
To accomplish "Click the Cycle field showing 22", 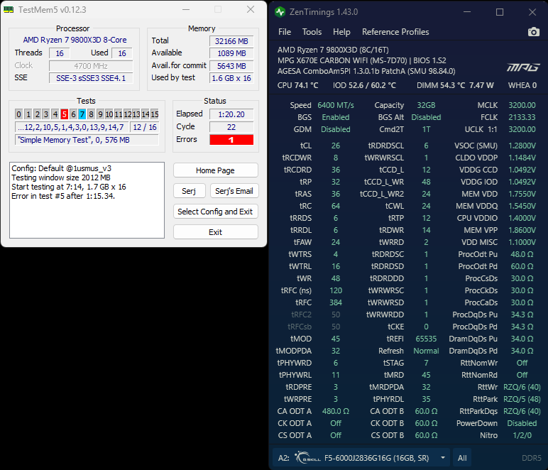I will 231,127.
